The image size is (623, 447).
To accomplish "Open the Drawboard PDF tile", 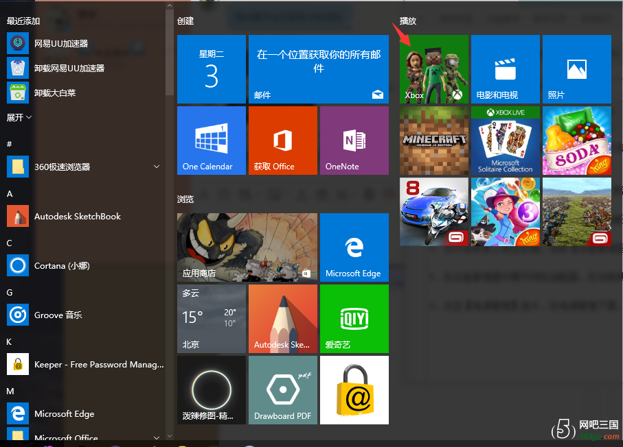I will coord(283,390).
